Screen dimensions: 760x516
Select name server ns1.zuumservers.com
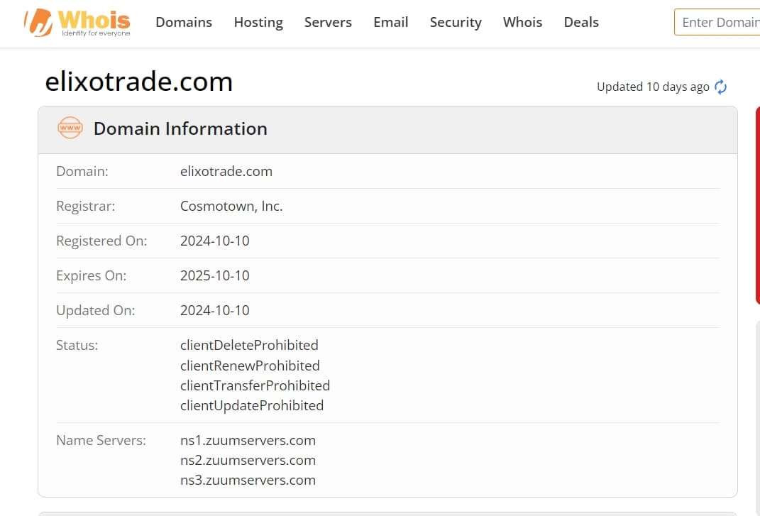tap(248, 440)
